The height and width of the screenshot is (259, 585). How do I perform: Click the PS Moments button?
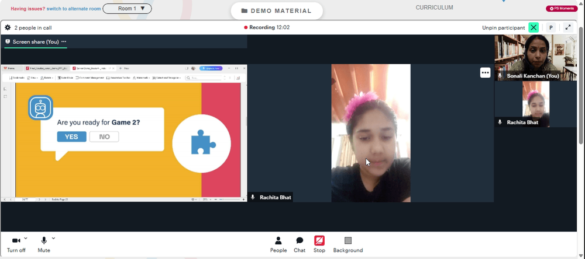(x=562, y=9)
